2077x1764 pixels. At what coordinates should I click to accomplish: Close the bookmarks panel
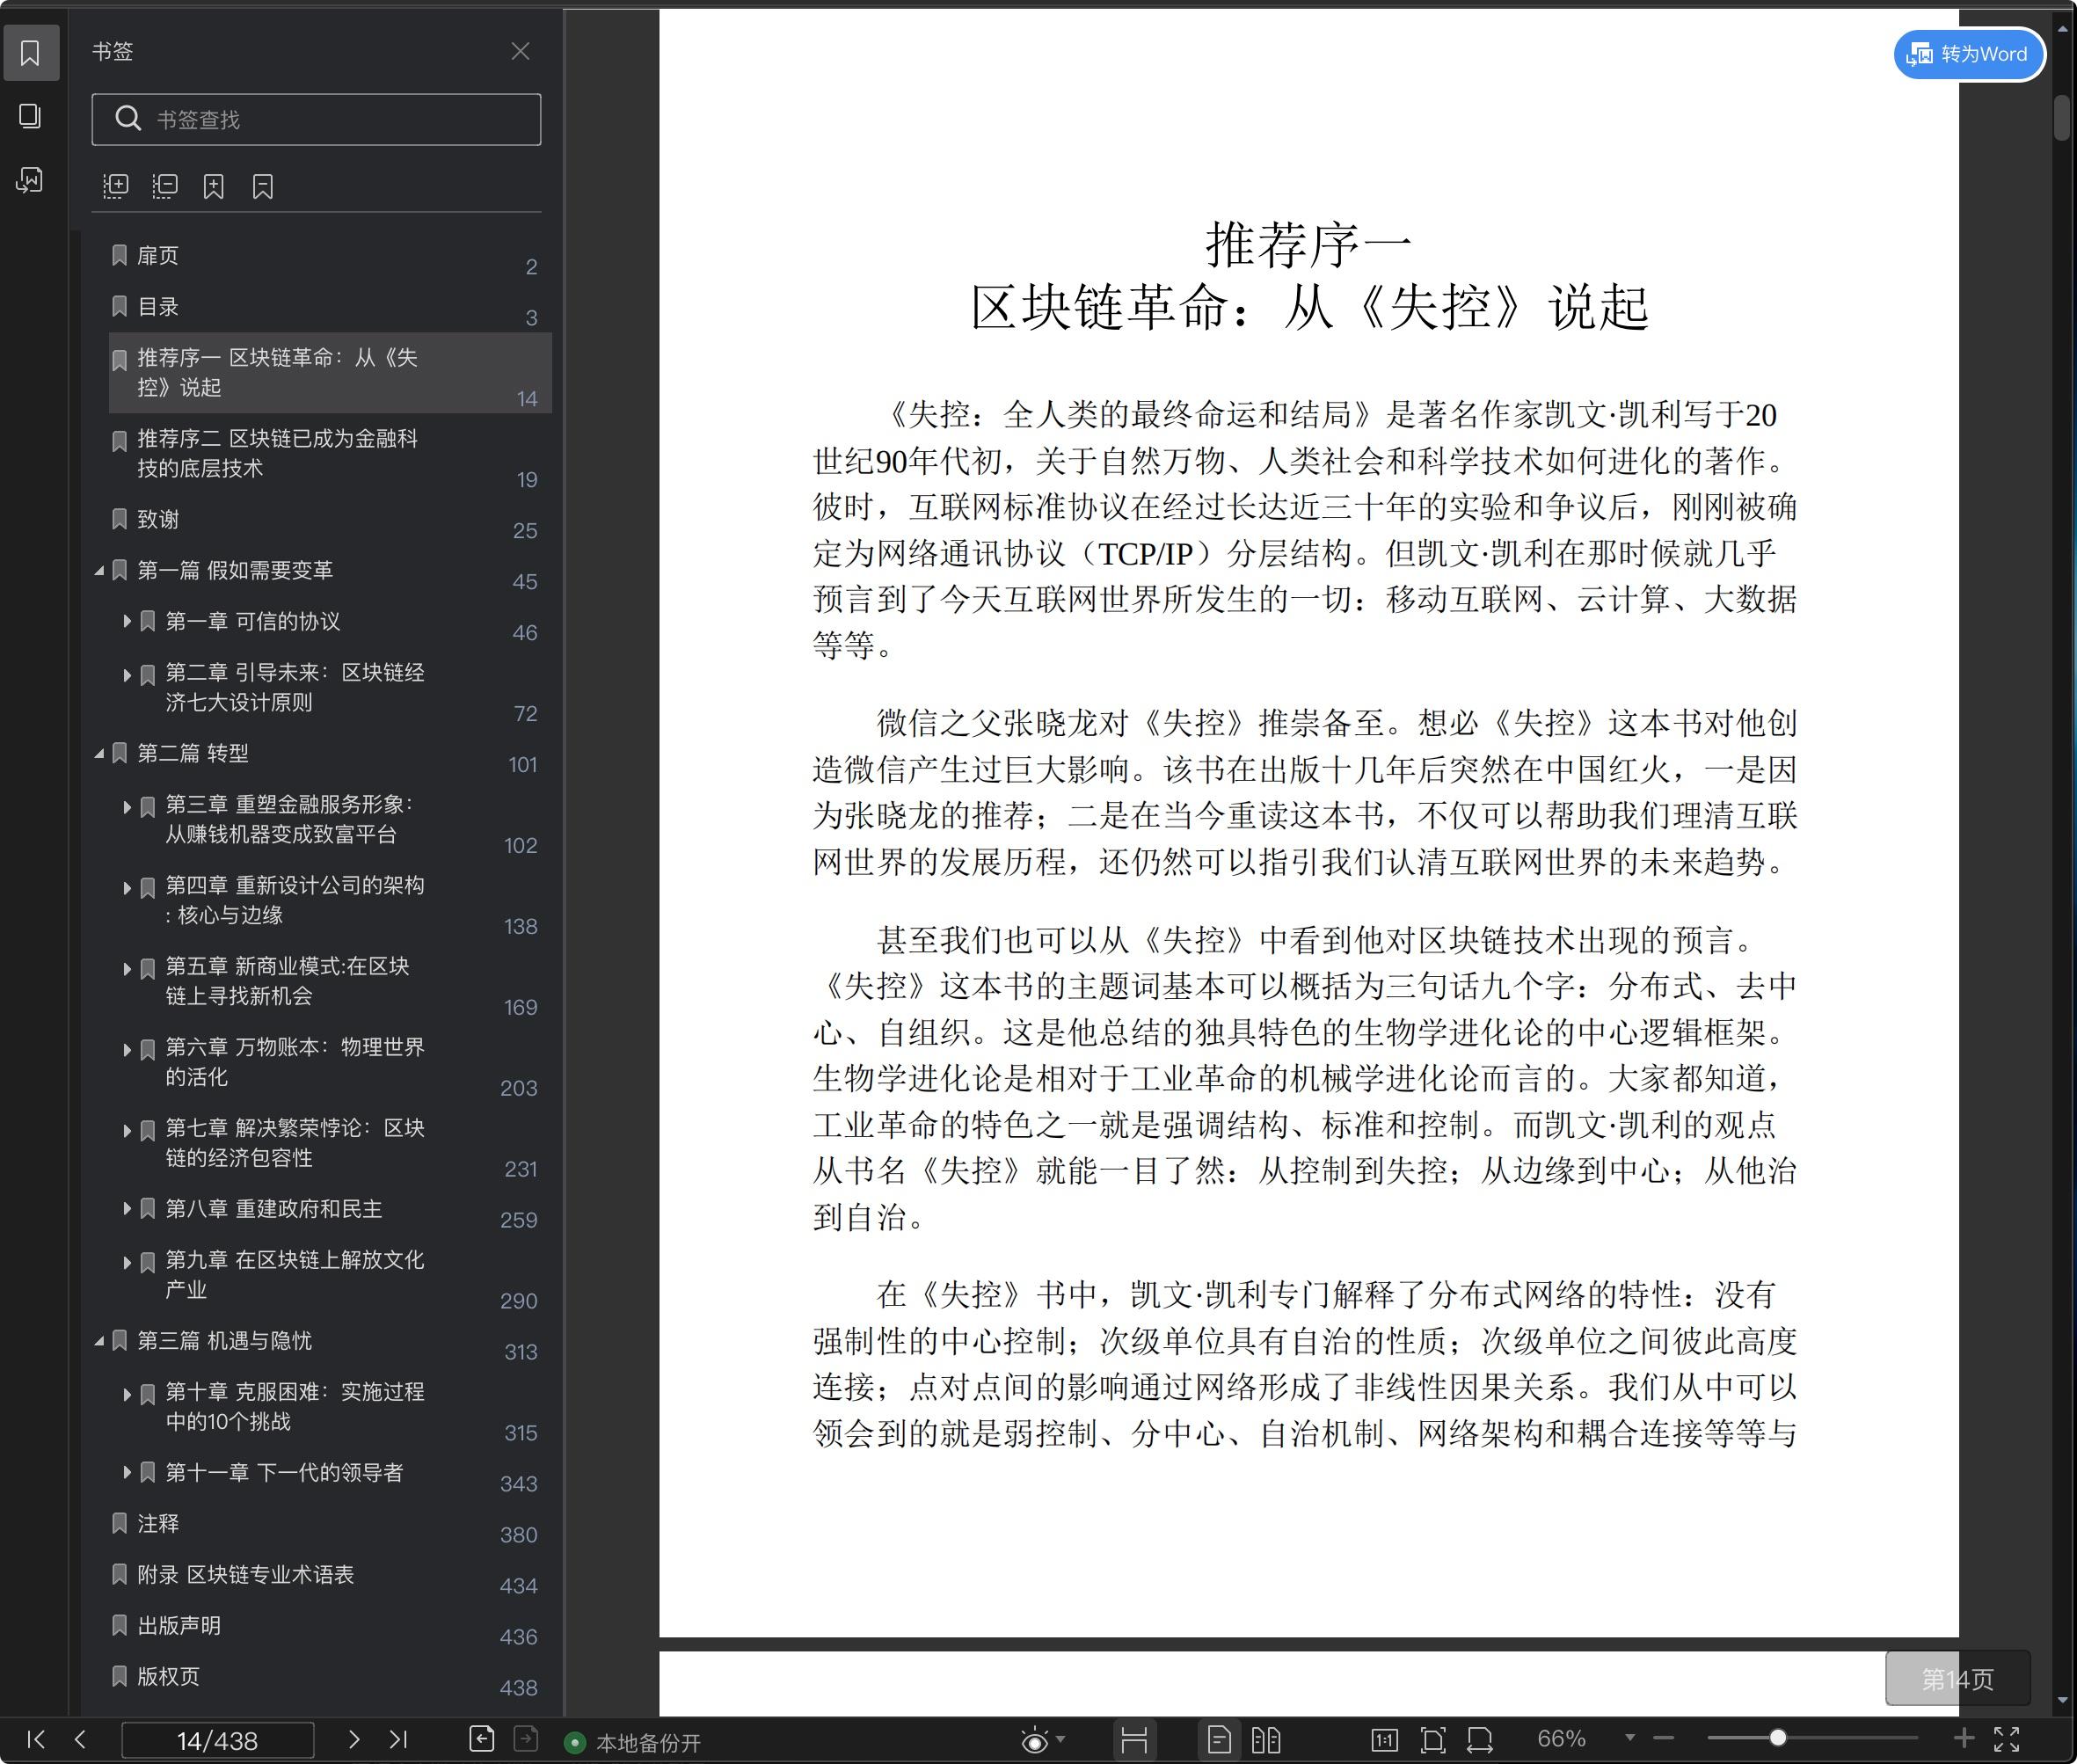[x=520, y=51]
